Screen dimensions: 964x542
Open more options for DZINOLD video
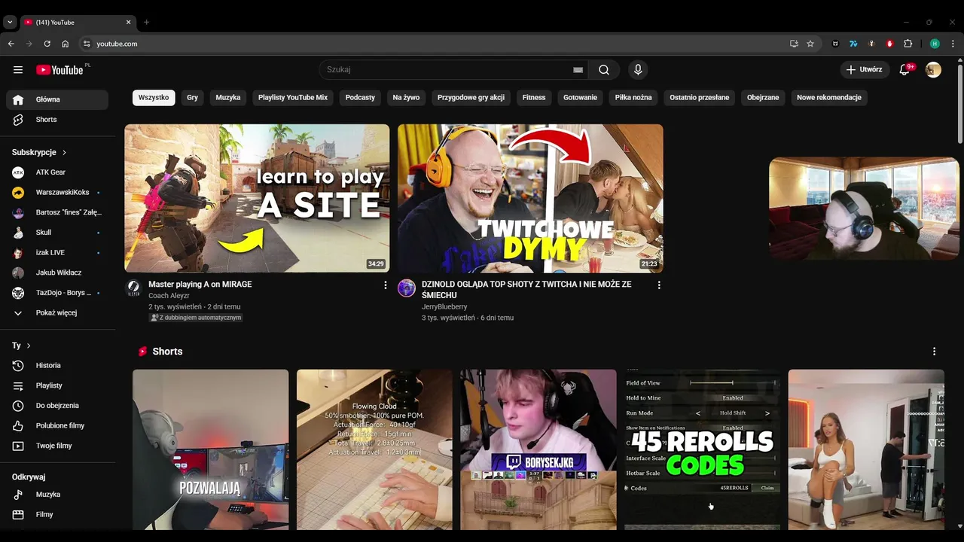click(659, 285)
